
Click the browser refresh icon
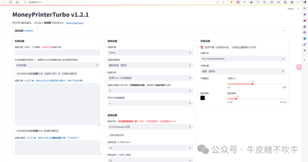[x=11, y=2]
